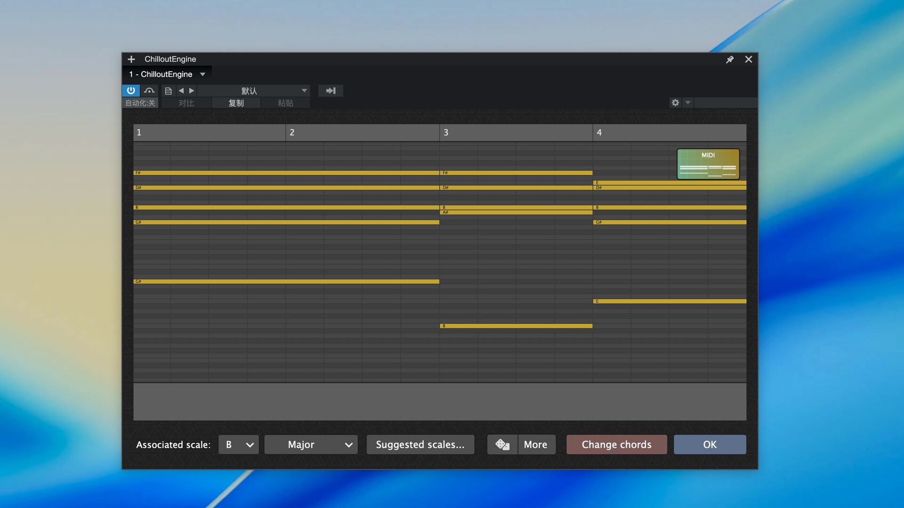Image resolution: width=904 pixels, height=508 pixels.
Task: Open the 默认 preset dropdown
Action: click(254, 91)
